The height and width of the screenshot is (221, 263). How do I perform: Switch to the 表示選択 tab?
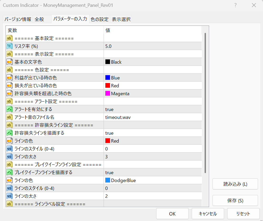click(x=121, y=19)
